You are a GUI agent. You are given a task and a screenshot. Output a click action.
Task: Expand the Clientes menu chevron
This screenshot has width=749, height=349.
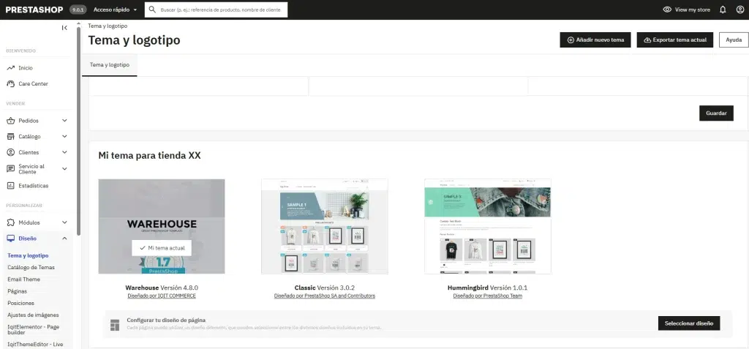click(64, 152)
